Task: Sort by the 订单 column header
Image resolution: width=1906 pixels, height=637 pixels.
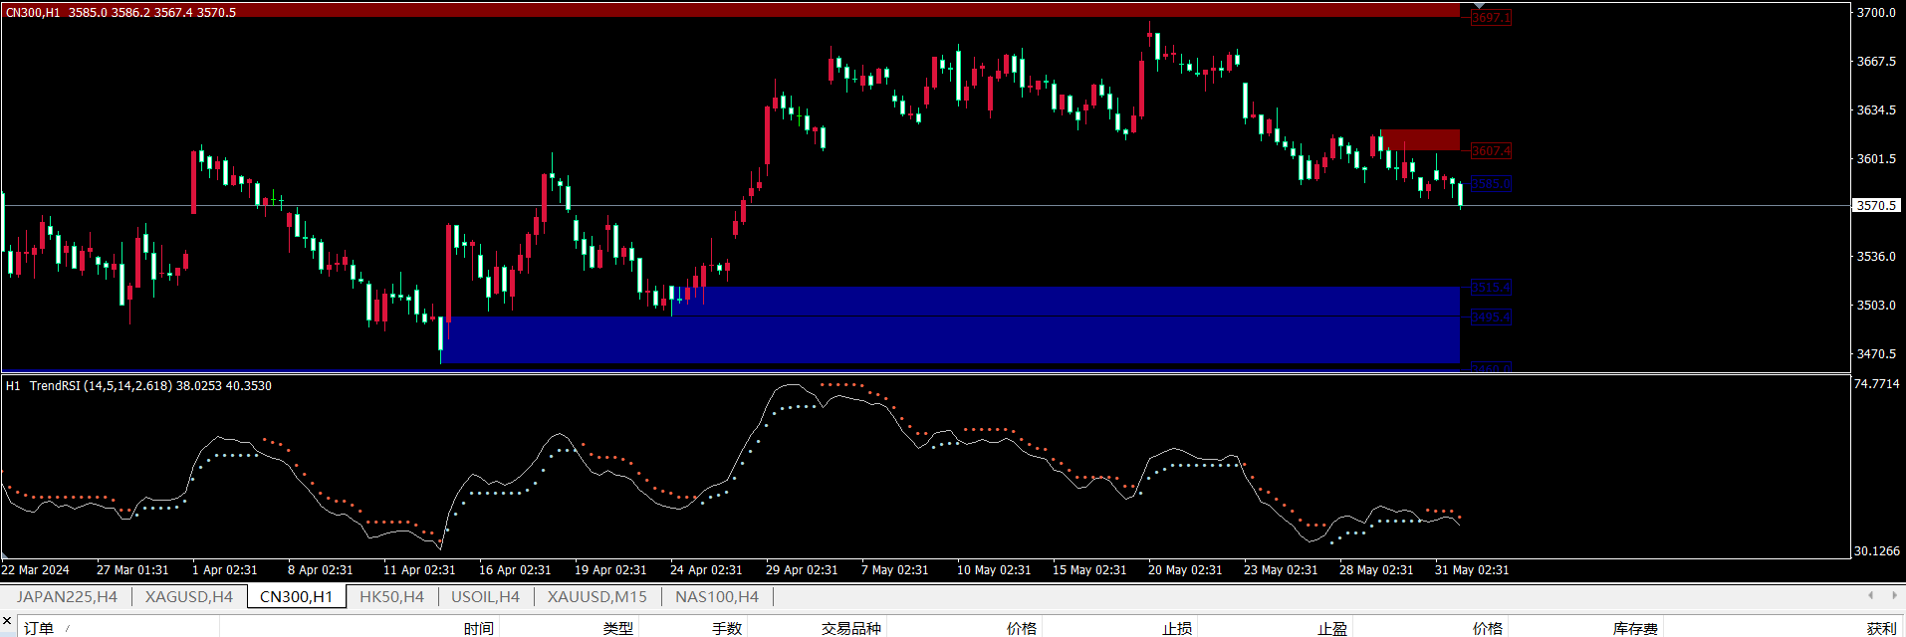Action: [x=39, y=628]
